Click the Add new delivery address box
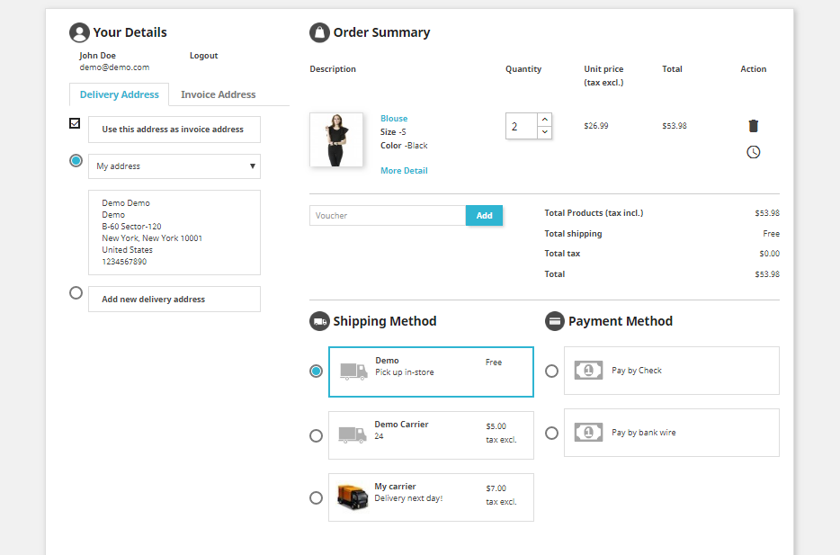Screen dimensions: 840x555 [174, 299]
